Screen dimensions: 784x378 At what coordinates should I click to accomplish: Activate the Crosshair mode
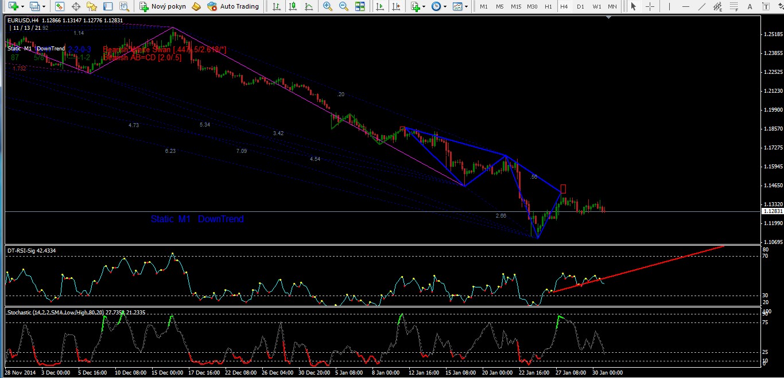(649, 6)
